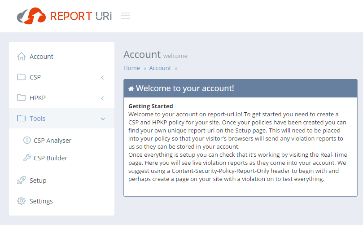
Task: Click the CSP Analyser info icon
Action: (27, 140)
